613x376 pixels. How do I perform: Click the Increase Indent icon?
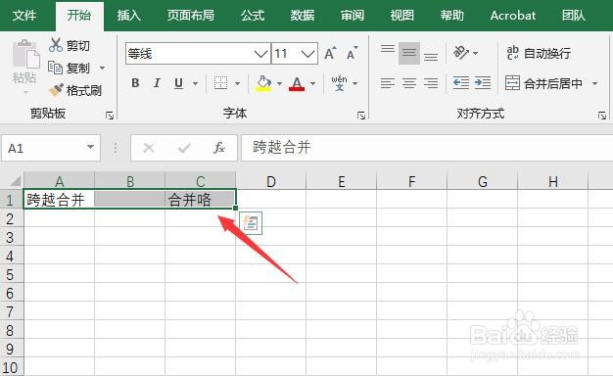point(483,83)
